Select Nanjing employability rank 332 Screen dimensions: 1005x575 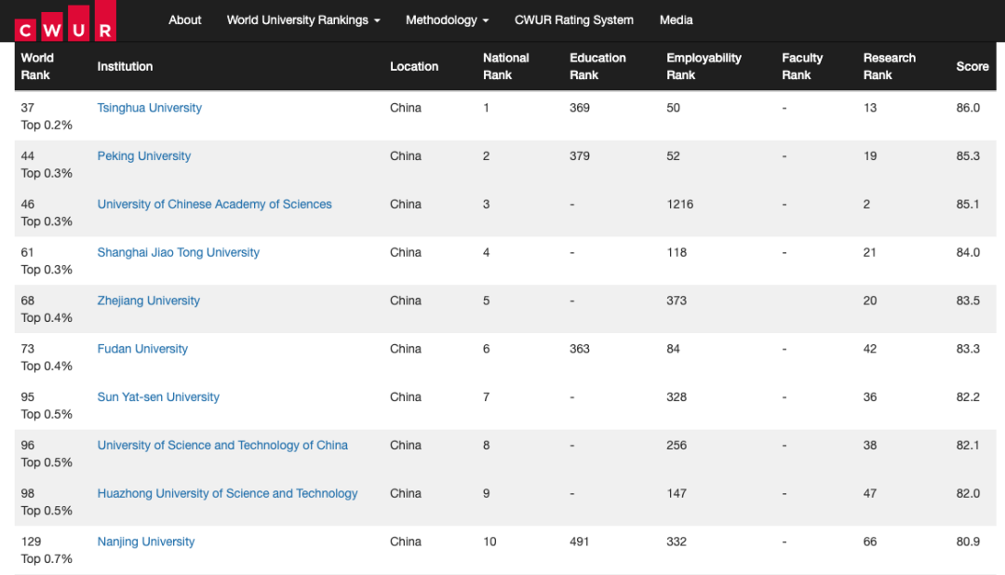[677, 542]
